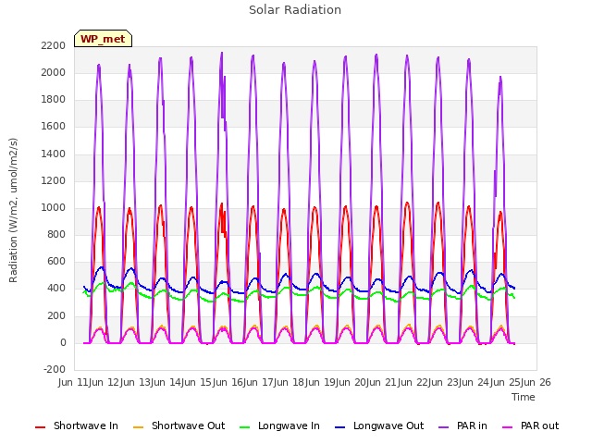Click the Jun 11 x-axis date label
Image resolution: width=592 pixels, height=444 pixels.
(x=74, y=382)
